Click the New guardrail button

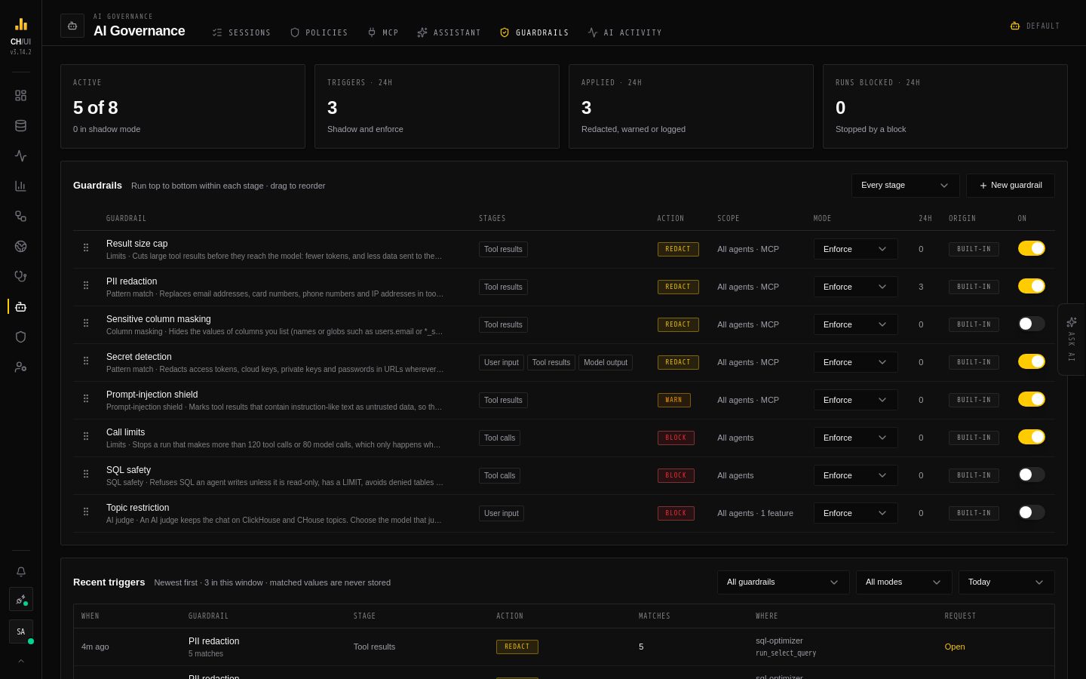(x=1010, y=186)
